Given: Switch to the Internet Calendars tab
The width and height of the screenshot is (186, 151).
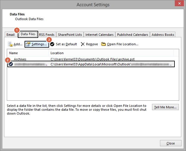Looking at the screenshot, I should [99, 35].
